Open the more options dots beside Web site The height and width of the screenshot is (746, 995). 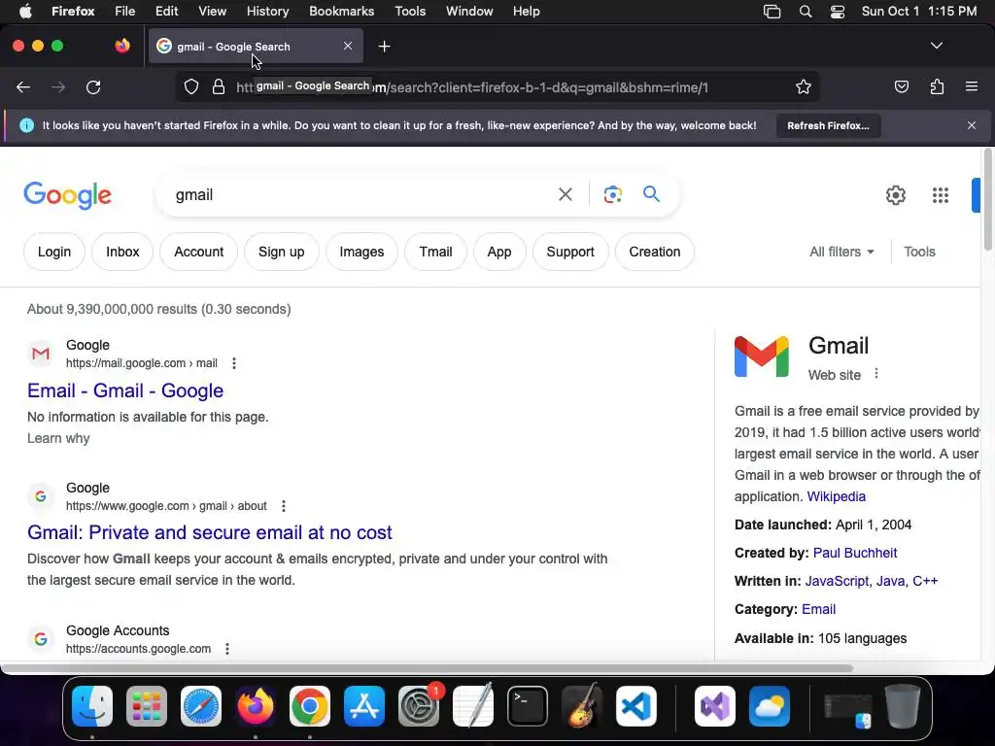pos(876,374)
